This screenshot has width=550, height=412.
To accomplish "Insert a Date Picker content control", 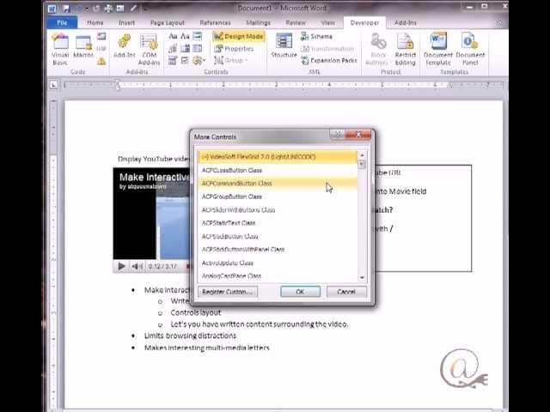I will coord(173,61).
